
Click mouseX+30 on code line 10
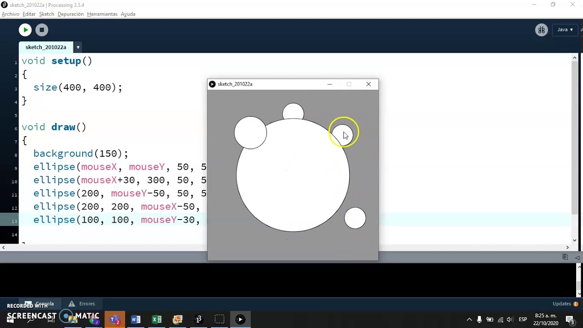[111, 180]
